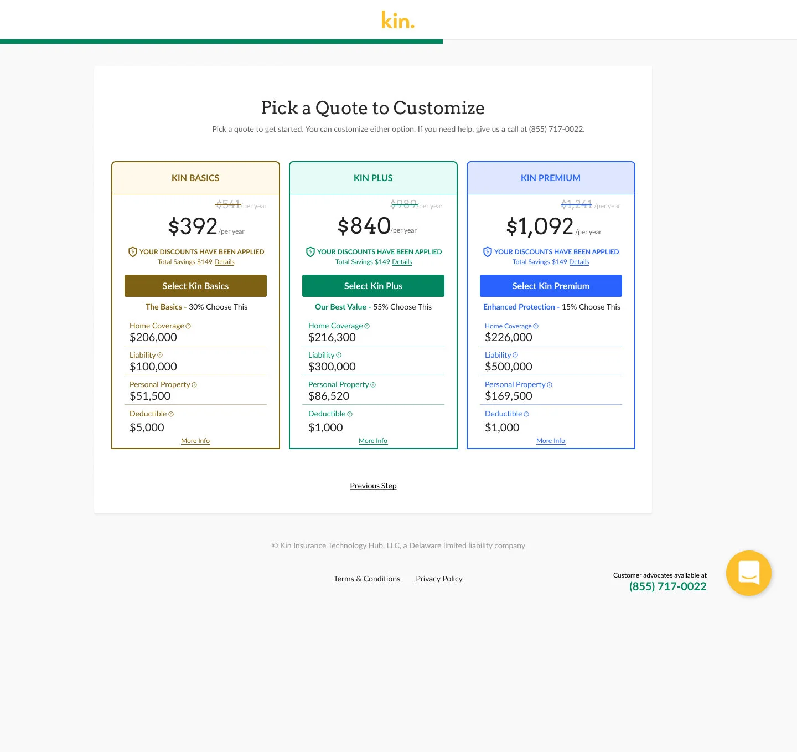The height and width of the screenshot is (752, 797).
Task: Show Home Coverage info in Kin Plus
Action: pyautogui.click(x=367, y=326)
